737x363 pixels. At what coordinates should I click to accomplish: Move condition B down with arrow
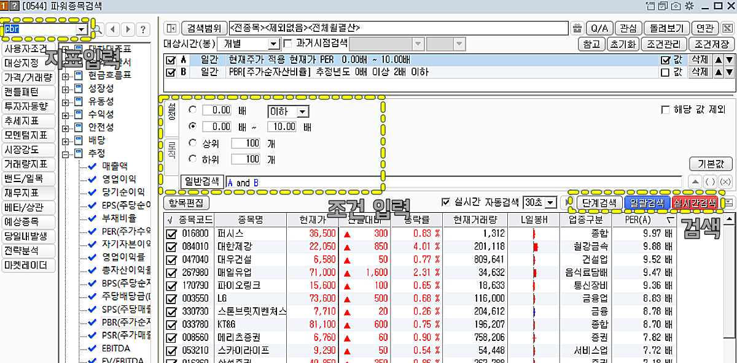(x=729, y=72)
